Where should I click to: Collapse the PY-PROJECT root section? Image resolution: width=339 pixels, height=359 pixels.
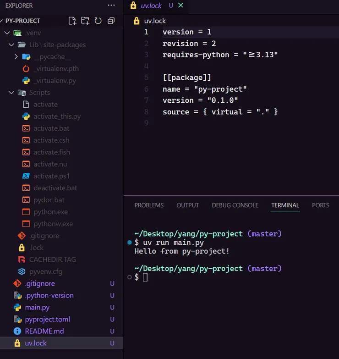pyautogui.click(x=2, y=21)
